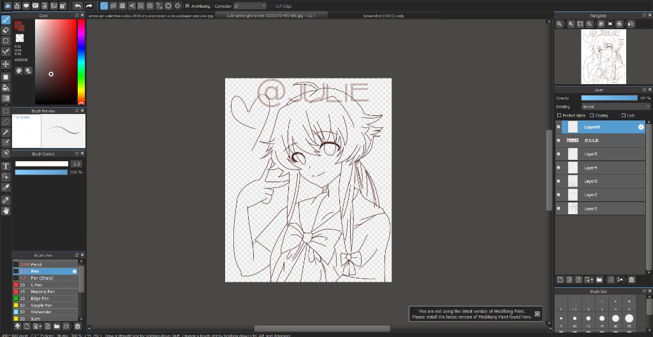Screen dimensions: 653x337
Task: Undock the Color panel
Action: 77,15
